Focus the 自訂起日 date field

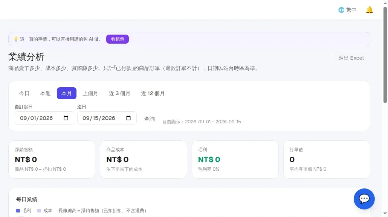pyautogui.click(x=44, y=118)
